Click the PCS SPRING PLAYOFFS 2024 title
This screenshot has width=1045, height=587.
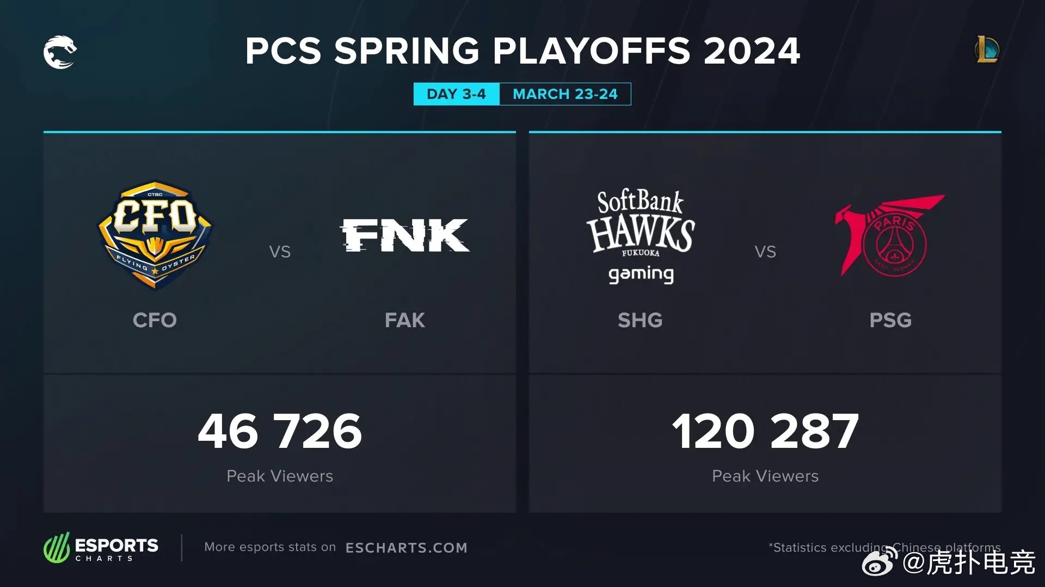(522, 51)
